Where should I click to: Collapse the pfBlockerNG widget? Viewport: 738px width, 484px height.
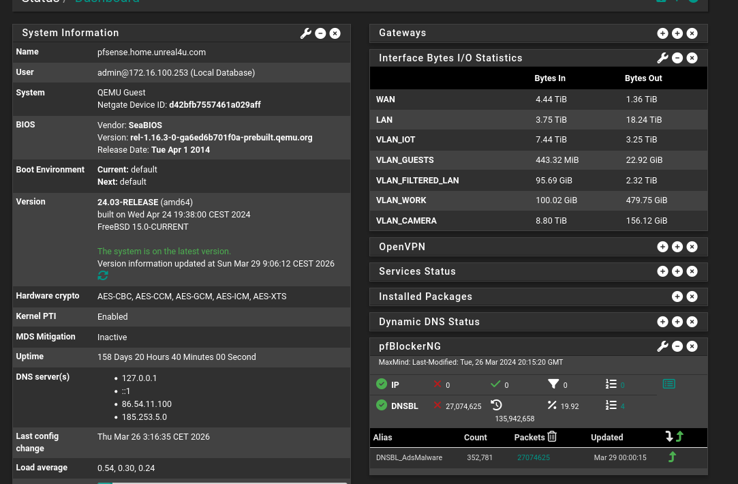(x=677, y=346)
